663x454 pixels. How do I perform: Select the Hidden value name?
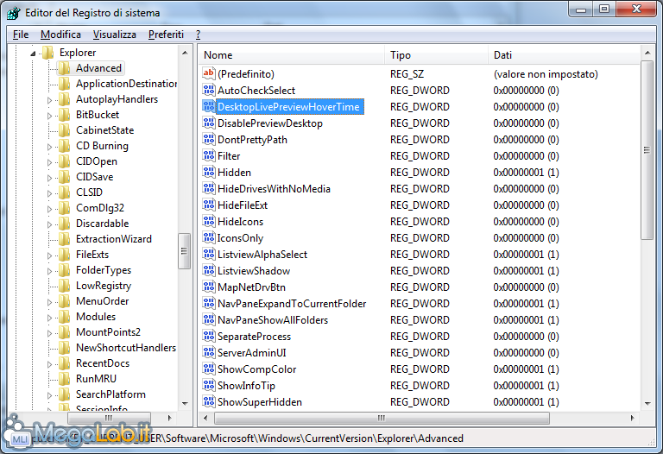(234, 173)
